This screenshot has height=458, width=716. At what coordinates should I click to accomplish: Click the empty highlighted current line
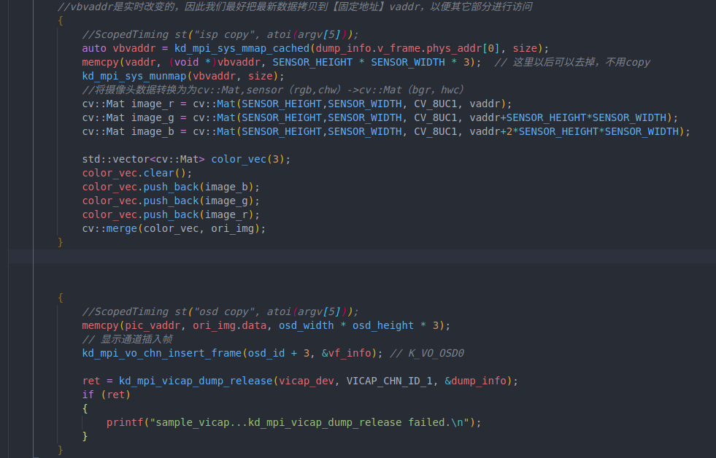pos(362,257)
